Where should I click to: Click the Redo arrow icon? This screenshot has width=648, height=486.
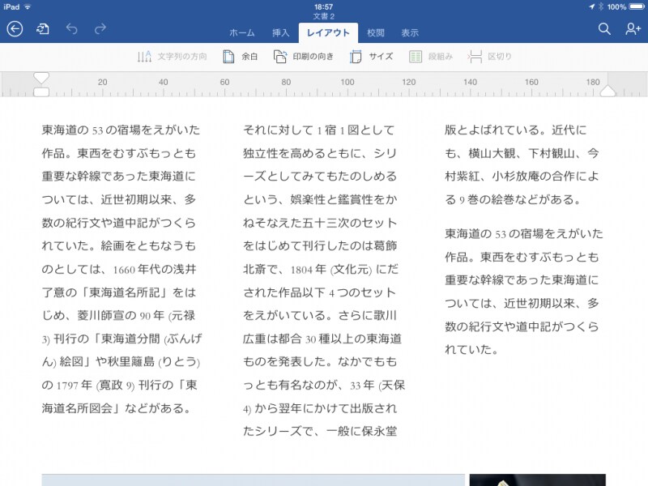pyautogui.click(x=100, y=28)
